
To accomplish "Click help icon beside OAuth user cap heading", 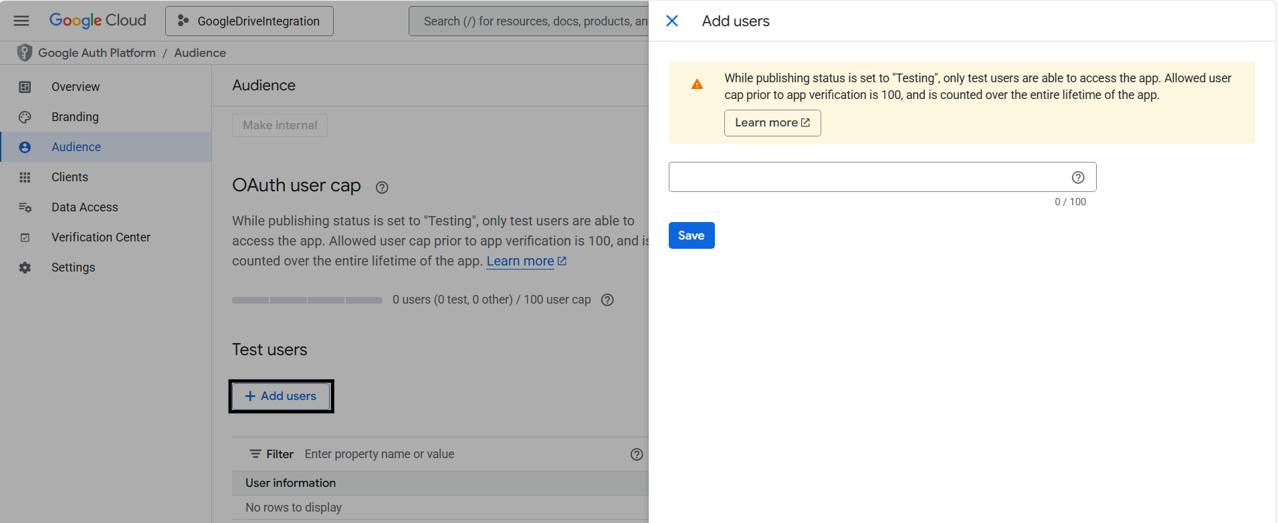I will pyautogui.click(x=382, y=187).
